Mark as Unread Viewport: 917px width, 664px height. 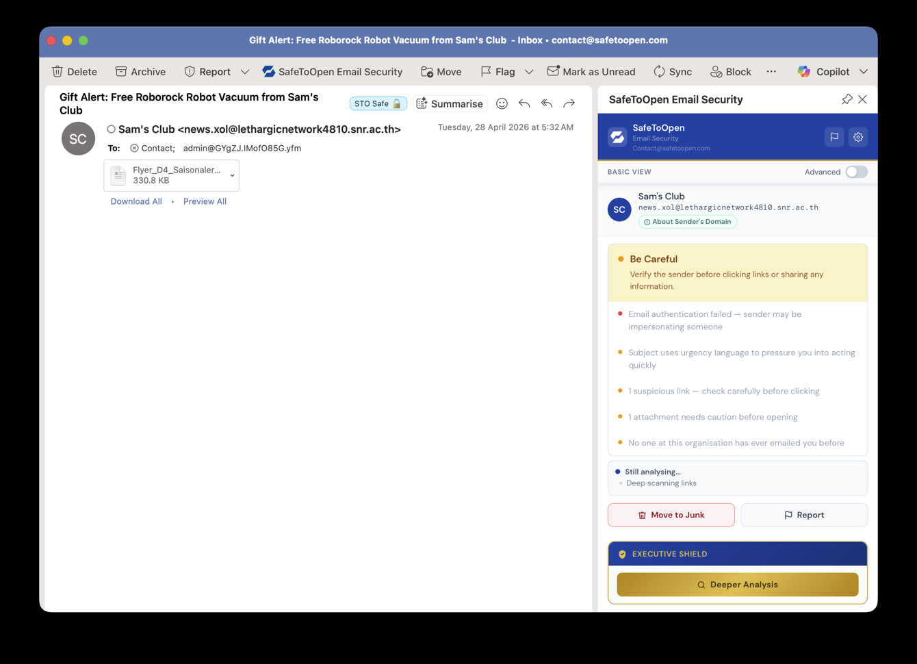pyautogui.click(x=591, y=71)
